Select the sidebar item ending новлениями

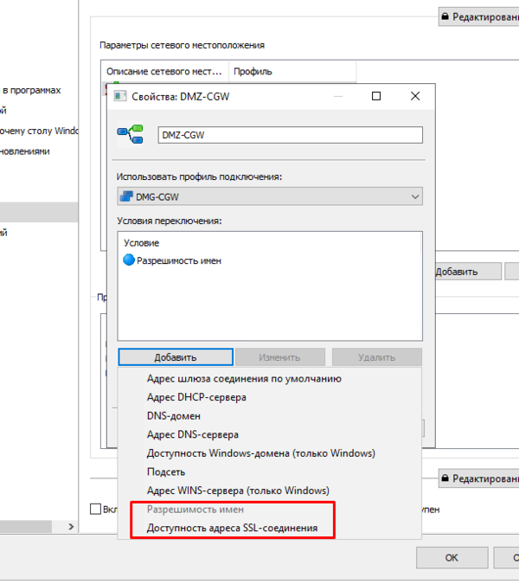(24, 151)
